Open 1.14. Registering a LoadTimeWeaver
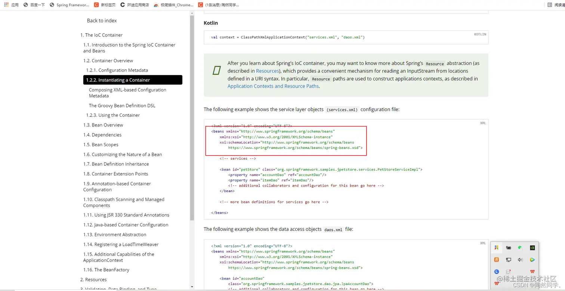The width and height of the screenshot is (565, 291). click(x=121, y=244)
